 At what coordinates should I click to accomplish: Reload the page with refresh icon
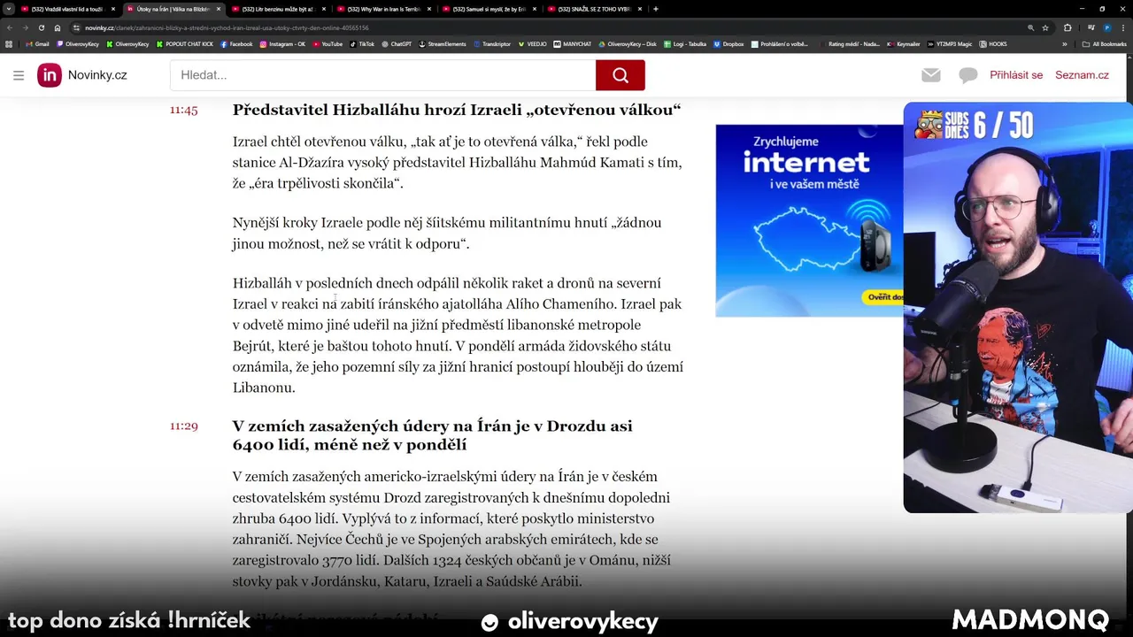pos(41,27)
